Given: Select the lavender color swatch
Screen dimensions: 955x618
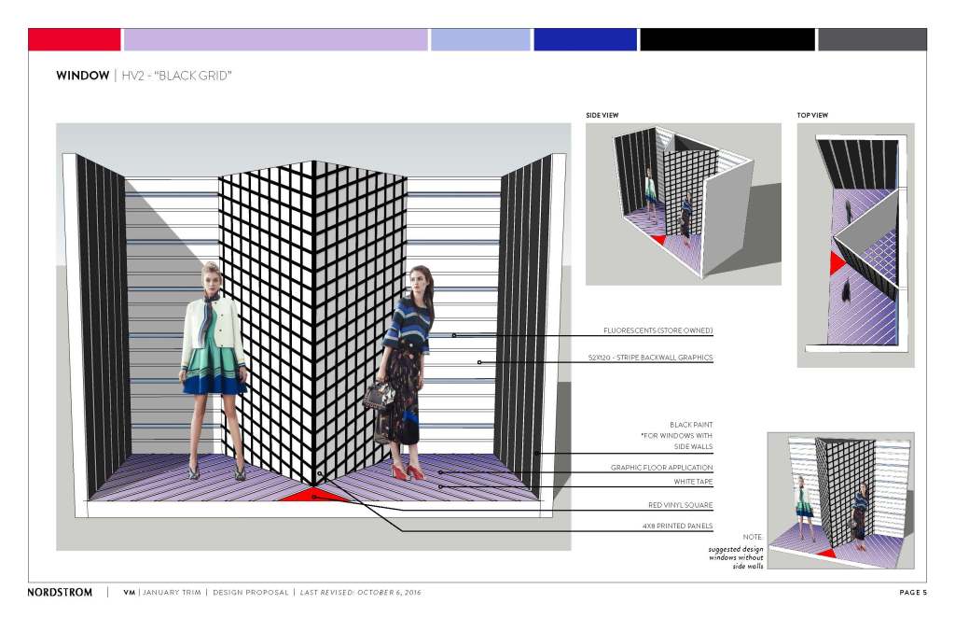Looking at the screenshot, I should click(x=275, y=39).
